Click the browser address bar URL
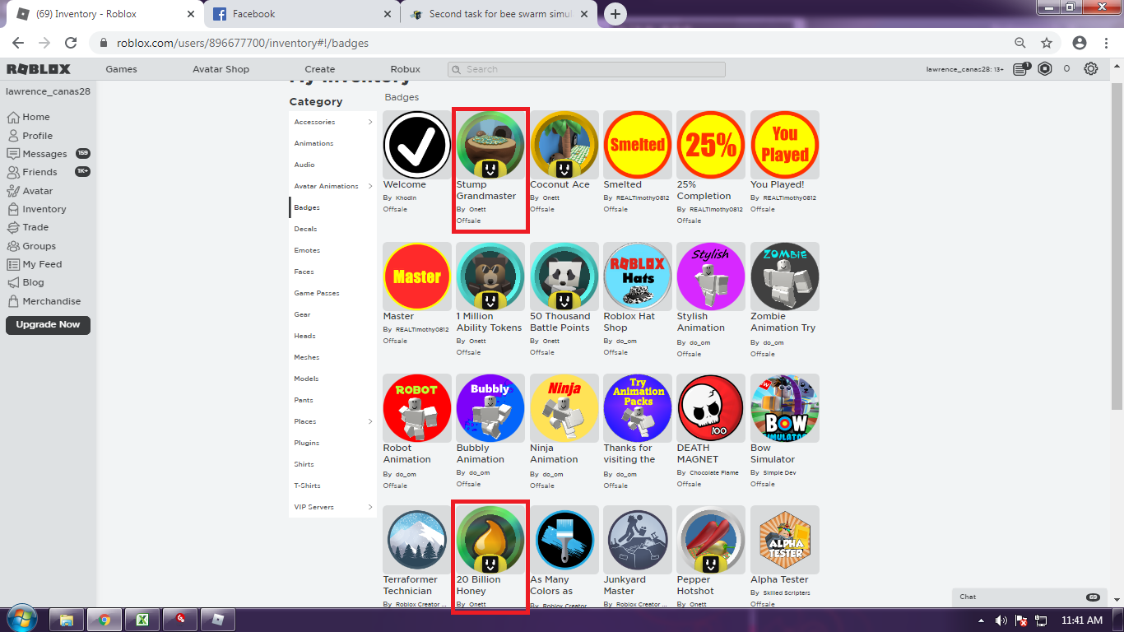 tap(242, 43)
